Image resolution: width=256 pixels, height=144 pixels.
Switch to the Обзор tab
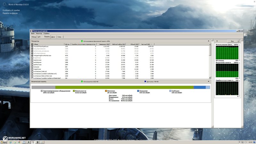pos(34,37)
